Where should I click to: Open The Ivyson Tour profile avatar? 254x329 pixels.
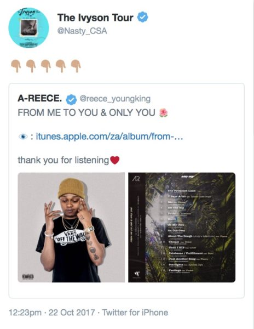(x=28, y=28)
